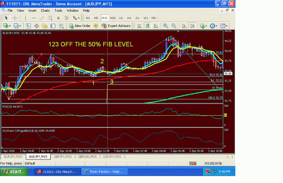
Task: Switch chart to M1 timeframe
Action: click(88, 18)
